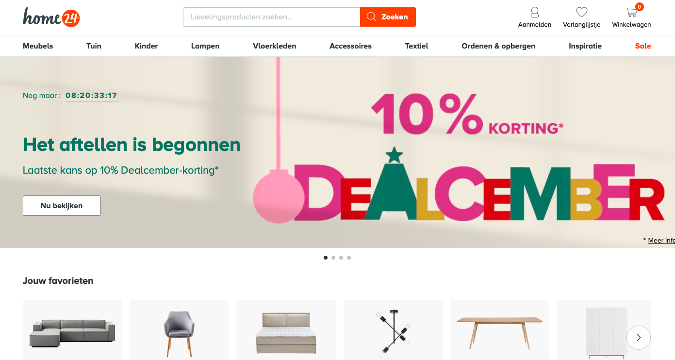Open the Meubels menu
The width and height of the screenshot is (675, 360).
38,46
